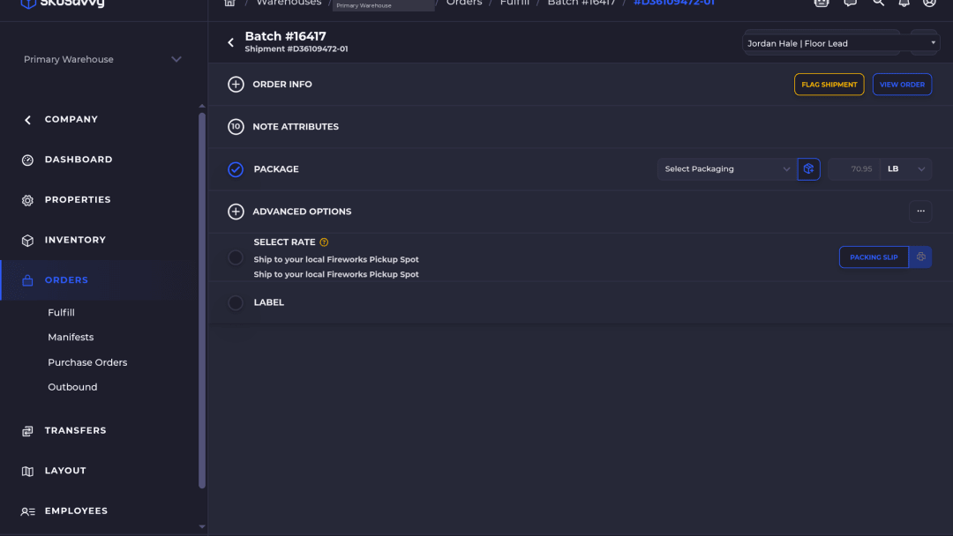953x536 pixels.
Task: Expand the Order Info section
Action: [x=236, y=85]
